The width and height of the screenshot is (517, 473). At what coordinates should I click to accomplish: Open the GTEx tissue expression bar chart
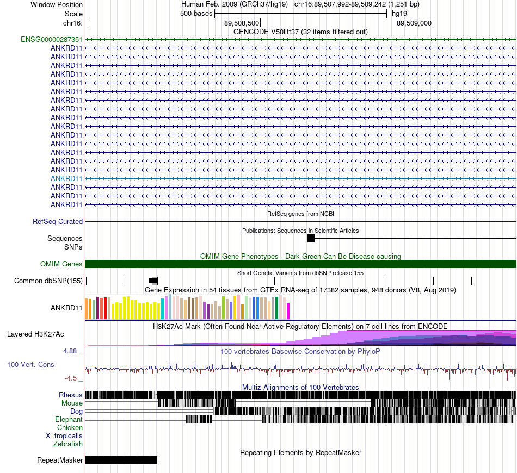187,307
